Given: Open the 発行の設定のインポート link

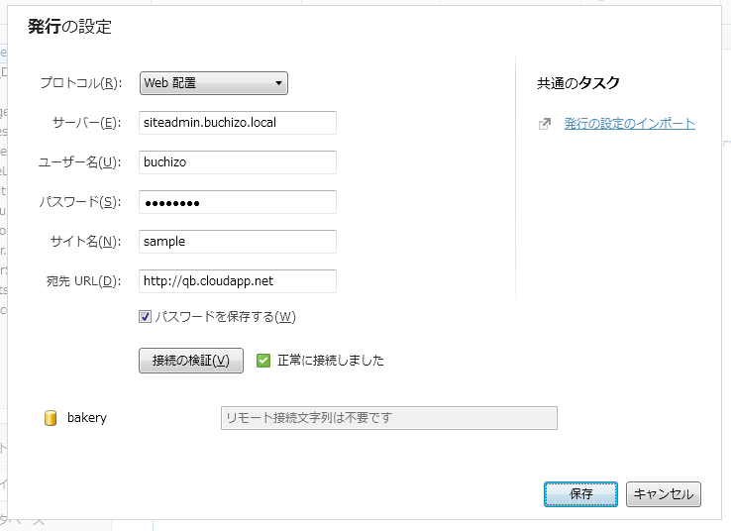Looking at the screenshot, I should (629, 124).
